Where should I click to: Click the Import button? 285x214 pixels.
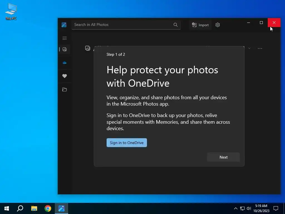(x=200, y=25)
